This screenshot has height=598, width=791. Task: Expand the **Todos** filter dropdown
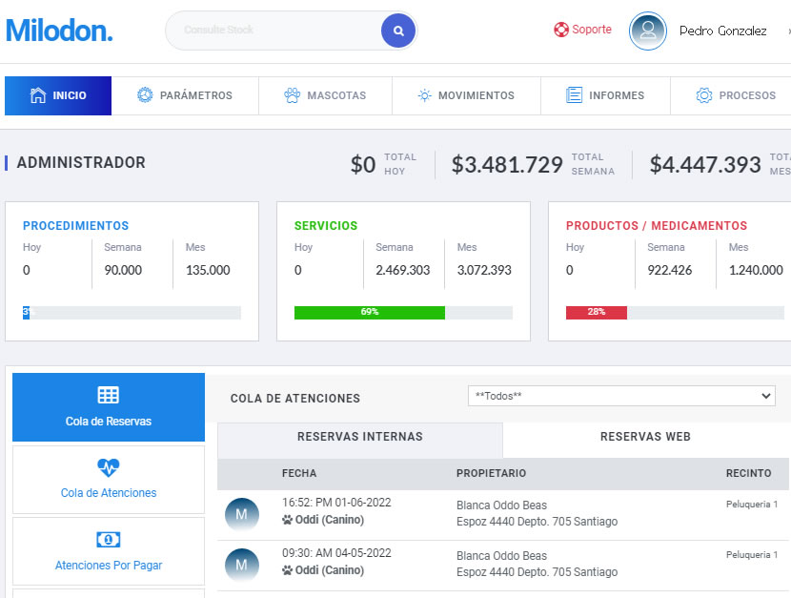[x=621, y=396]
